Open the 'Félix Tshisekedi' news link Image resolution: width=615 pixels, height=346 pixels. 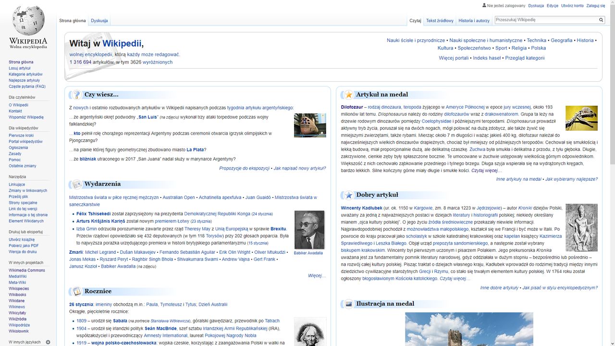(x=93, y=214)
